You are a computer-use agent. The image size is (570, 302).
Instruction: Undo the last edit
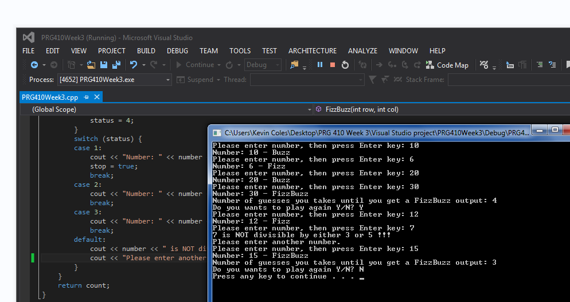point(134,65)
